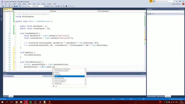185x104 pixels.
Task: Click the Visual Studio taskbar icon
Action: pyautogui.click(x=26, y=102)
